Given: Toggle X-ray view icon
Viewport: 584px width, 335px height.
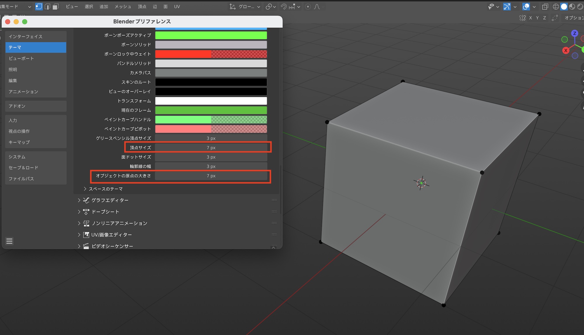Looking at the screenshot, I should [545, 6].
